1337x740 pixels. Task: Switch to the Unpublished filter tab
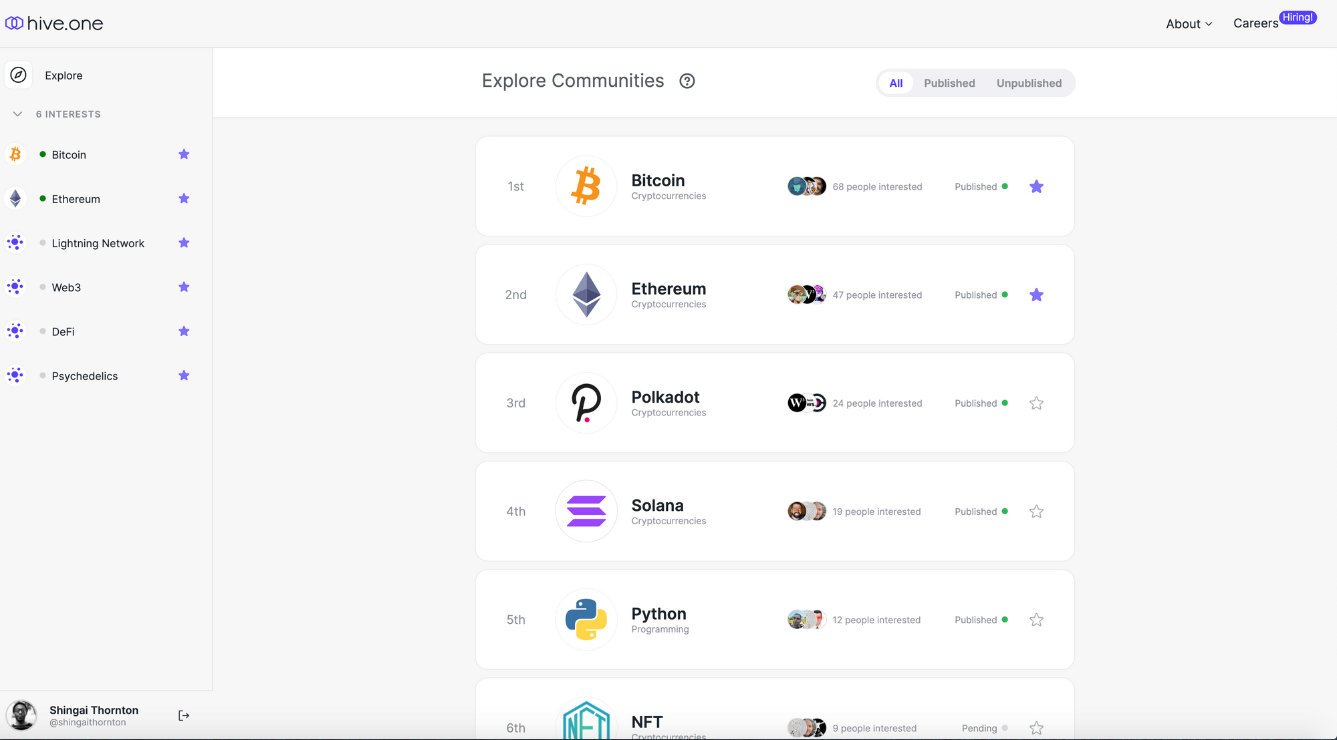[1029, 83]
